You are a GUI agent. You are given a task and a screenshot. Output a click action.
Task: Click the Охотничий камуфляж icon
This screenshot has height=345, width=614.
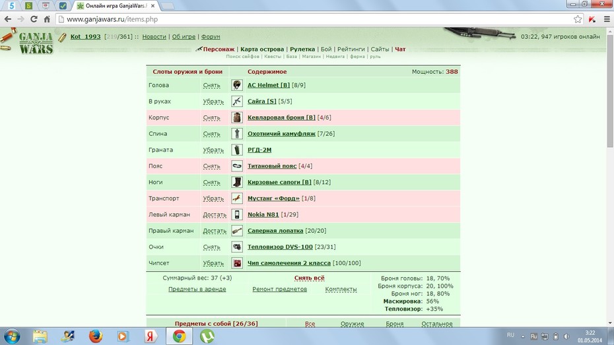(x=237, y=133)
